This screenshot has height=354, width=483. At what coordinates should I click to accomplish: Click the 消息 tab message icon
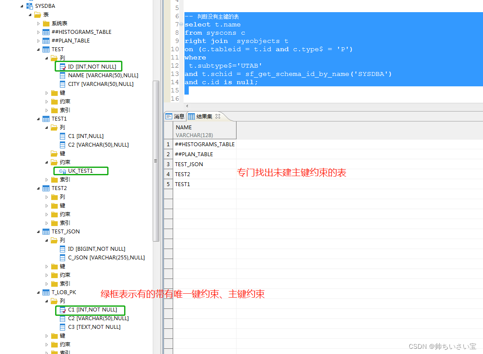point(168,116)
